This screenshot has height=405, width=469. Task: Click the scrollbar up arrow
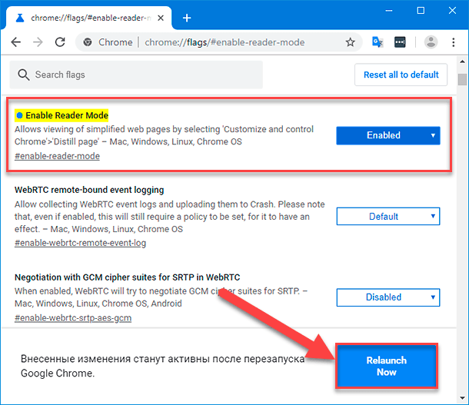462,61
